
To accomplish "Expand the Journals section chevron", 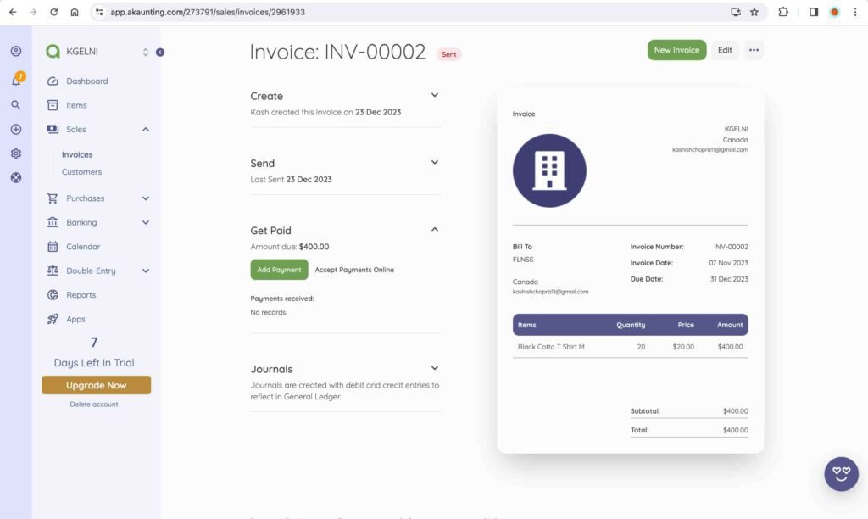I will [435, 368].
